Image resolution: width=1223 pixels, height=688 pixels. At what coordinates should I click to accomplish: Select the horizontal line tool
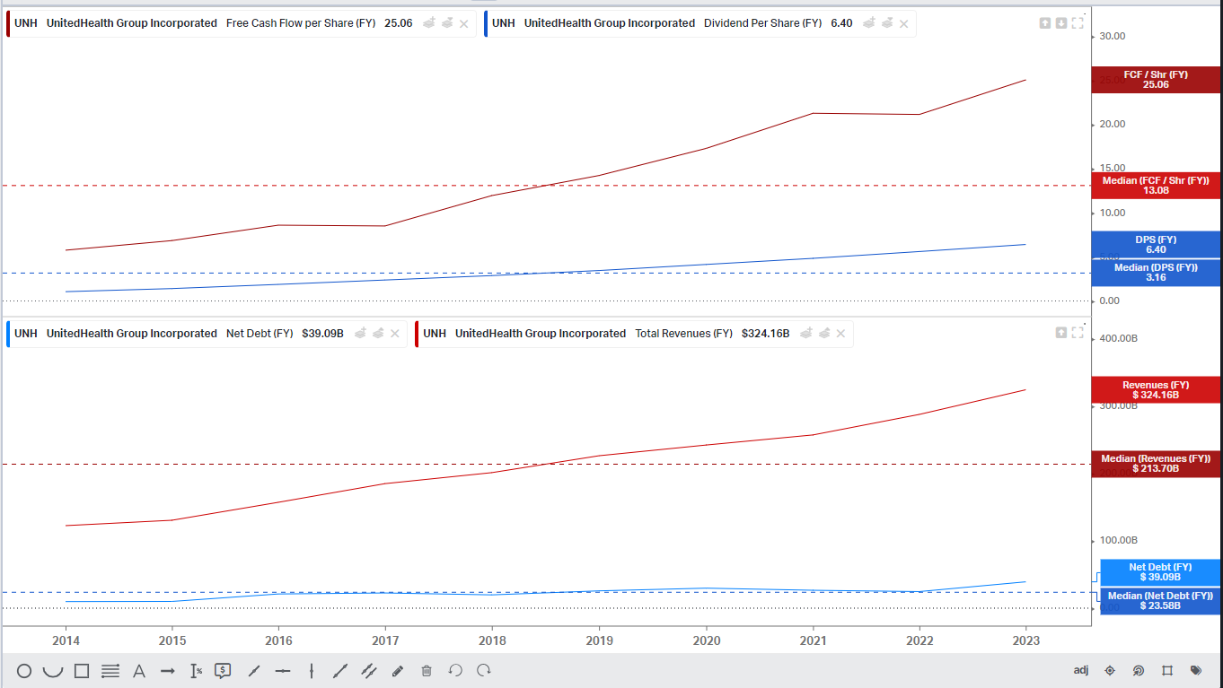283,671
